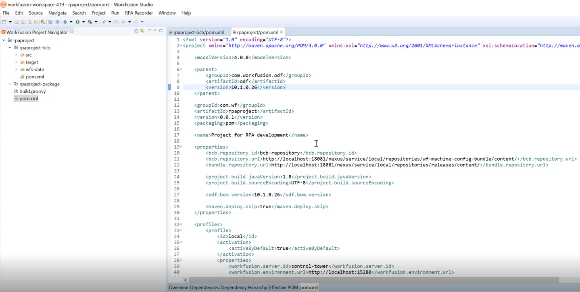Click the name Project for RPA development

[x=250, y=135]
